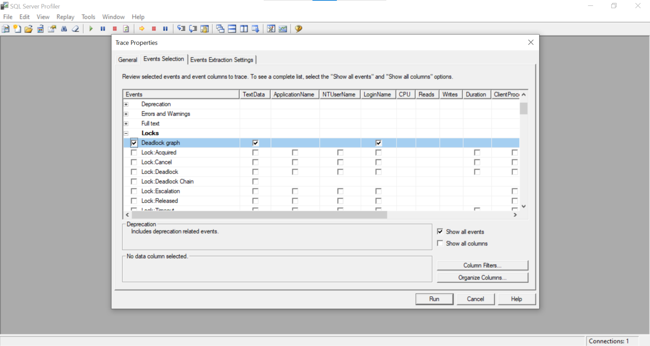Image resolution: width=650 pixels, height=346 pixels.
Task: Start the trace run
Action: point(91,28)
